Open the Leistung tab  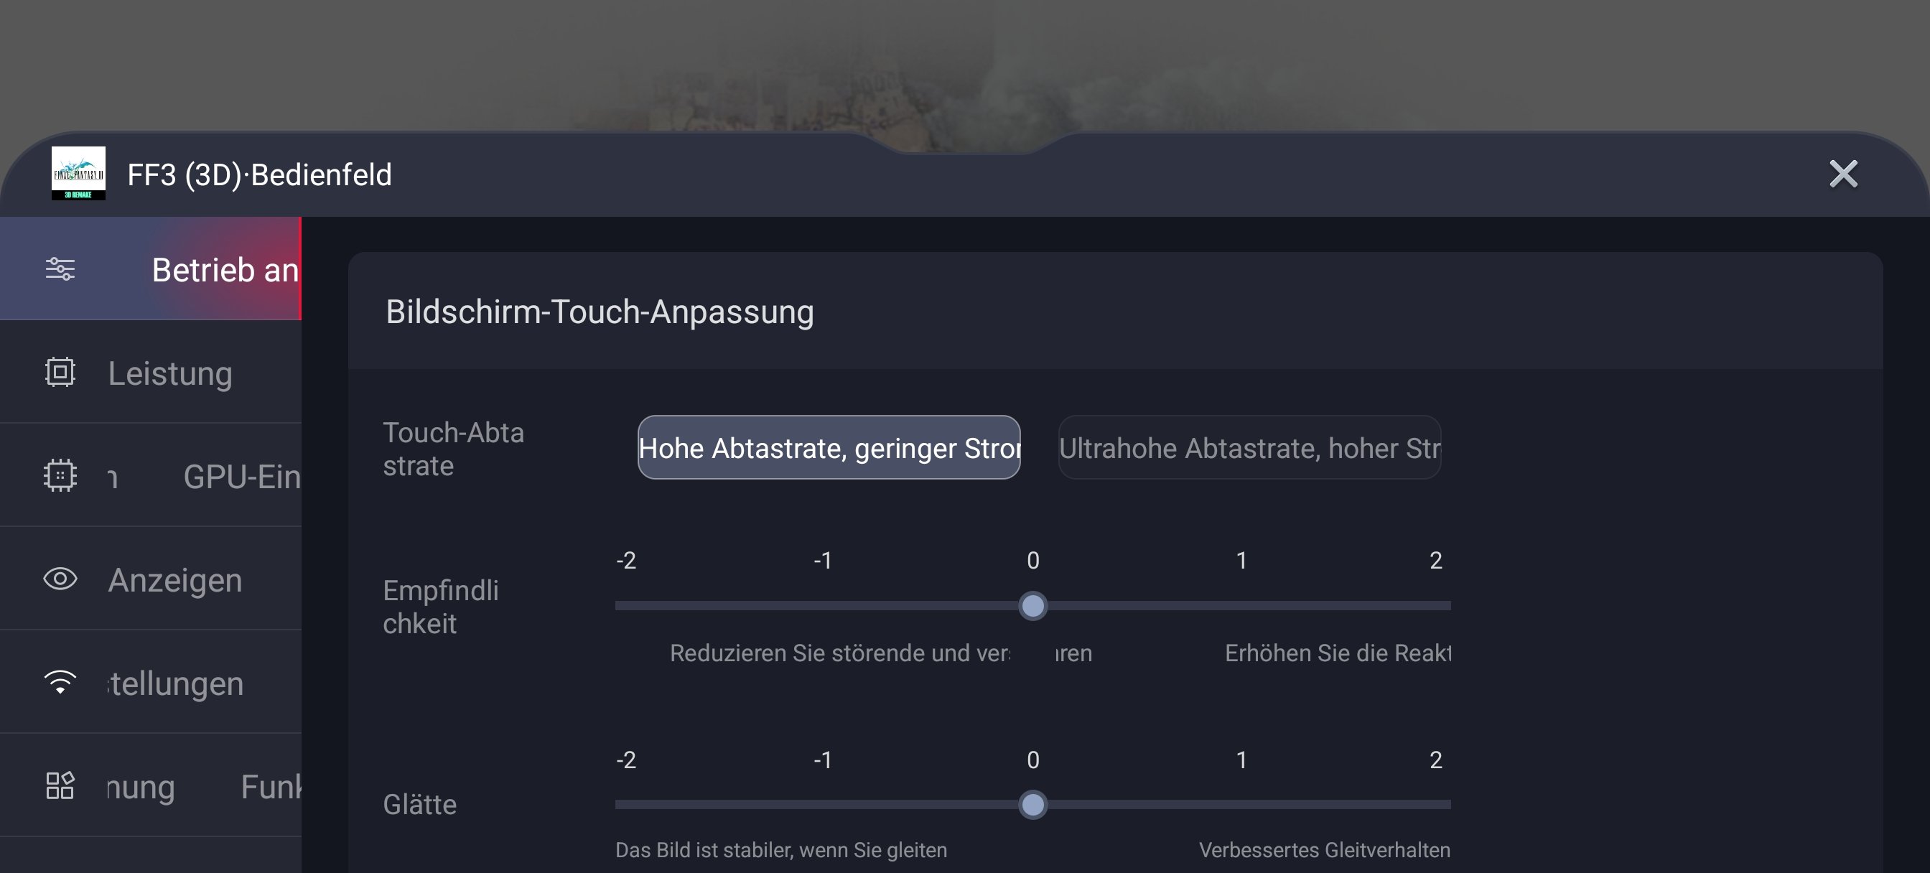(x=170, y=373)
